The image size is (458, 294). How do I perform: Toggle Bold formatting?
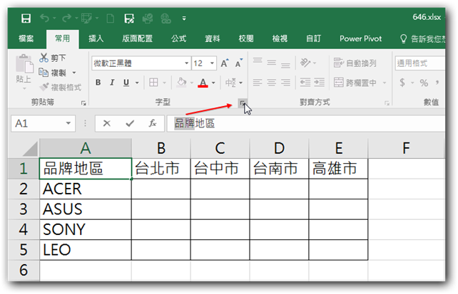click(x=98, y=83)
